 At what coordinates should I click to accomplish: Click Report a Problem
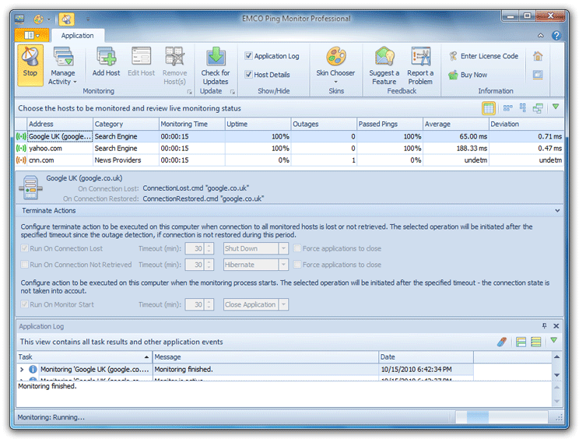point(420,65)
